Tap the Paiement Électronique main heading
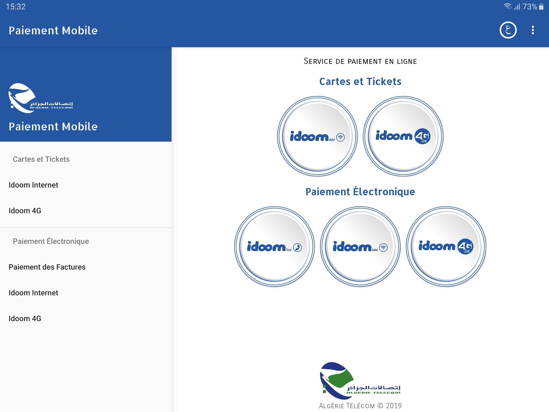The image size is (549, 412). (360, 192)
